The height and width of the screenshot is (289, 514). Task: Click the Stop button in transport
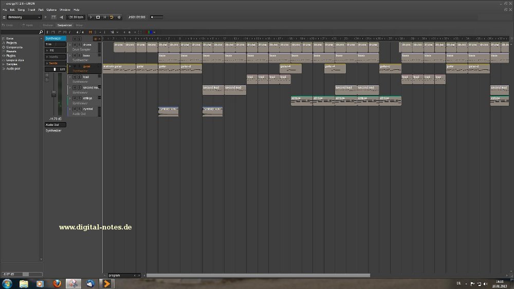[x=98, y=17]
